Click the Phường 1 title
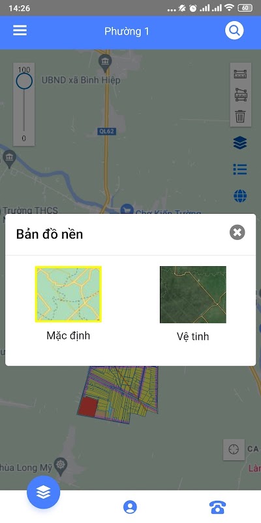 click(127, 31)
